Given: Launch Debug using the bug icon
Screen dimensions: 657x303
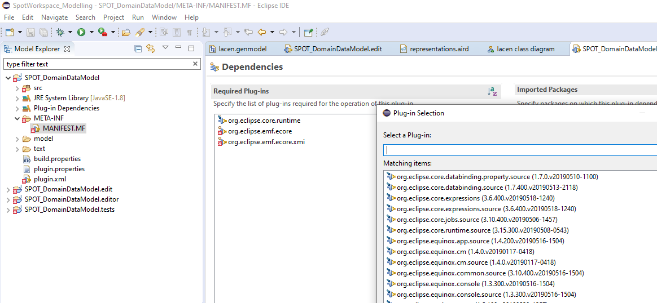Looking at the screenshot, I should pos(60,32).
